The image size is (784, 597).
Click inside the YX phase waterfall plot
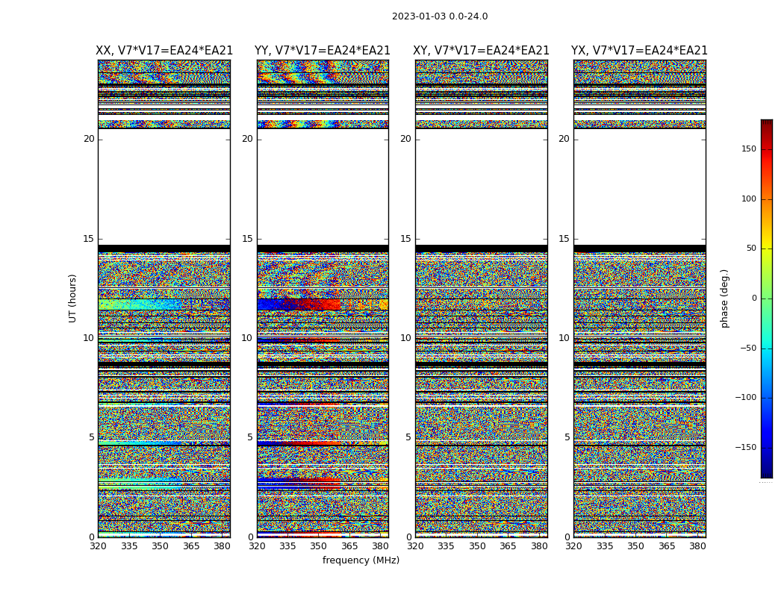[639, 298]
